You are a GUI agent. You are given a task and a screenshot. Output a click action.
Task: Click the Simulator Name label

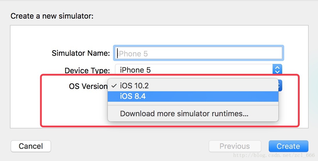coord(81,53)
